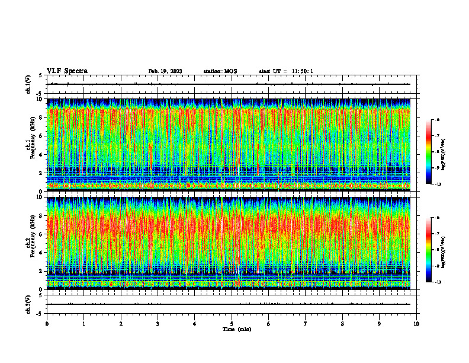The height and width of the screenshot is (363, 469).
Task: Click the "-6" label on ch.1 color scale
Action: point(437,120)
